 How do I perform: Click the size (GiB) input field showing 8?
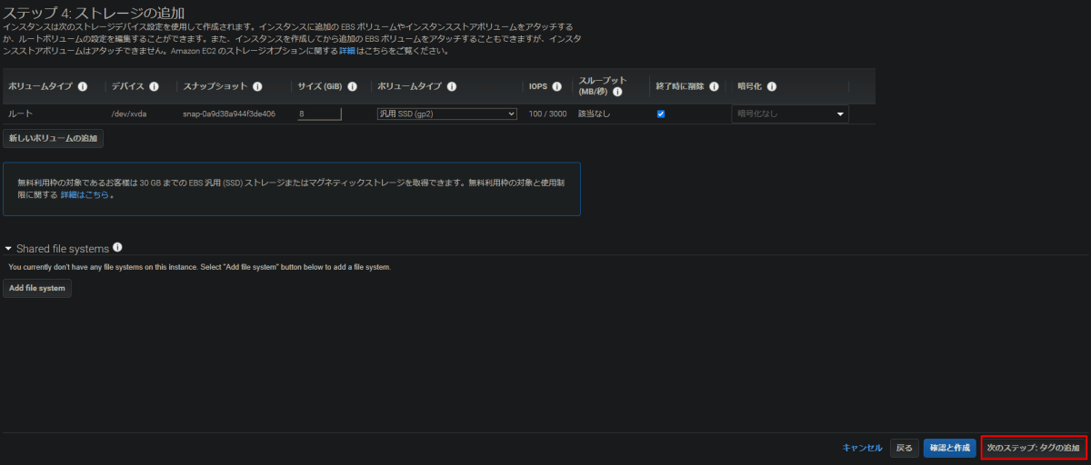pos(319,114)
